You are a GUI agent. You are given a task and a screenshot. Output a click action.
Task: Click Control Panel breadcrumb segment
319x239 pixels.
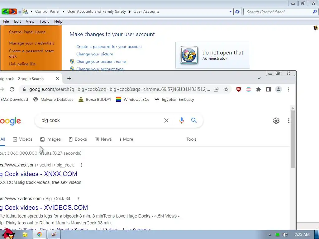[x=47, y=12]
